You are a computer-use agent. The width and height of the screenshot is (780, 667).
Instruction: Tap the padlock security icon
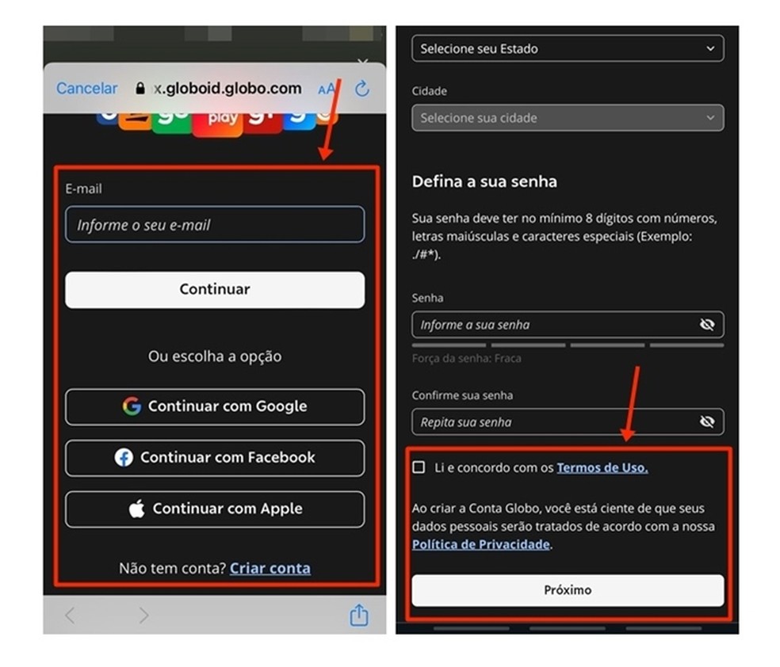click(140, 89)
